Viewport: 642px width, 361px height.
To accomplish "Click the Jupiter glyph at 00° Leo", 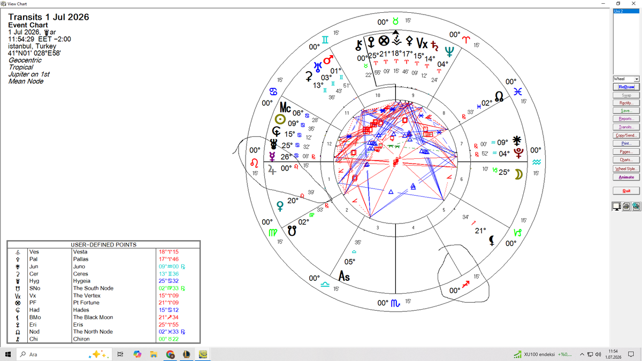I will click(273, 170).
